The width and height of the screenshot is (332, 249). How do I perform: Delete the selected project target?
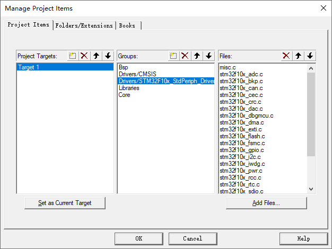tap(84, 56)
